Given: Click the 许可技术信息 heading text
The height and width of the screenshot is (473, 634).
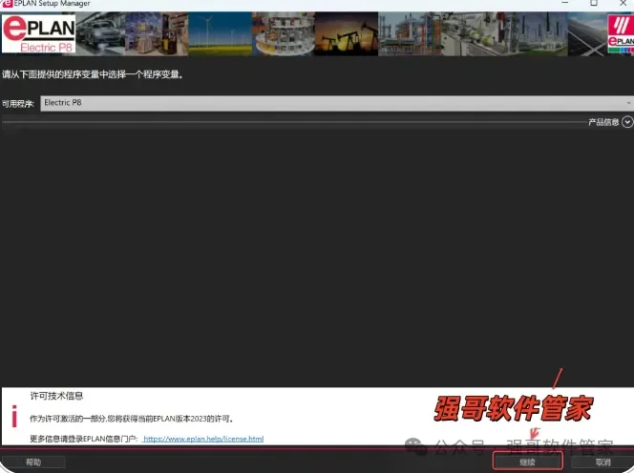Looking at the screenshot, I should click(x=56, y=396).
